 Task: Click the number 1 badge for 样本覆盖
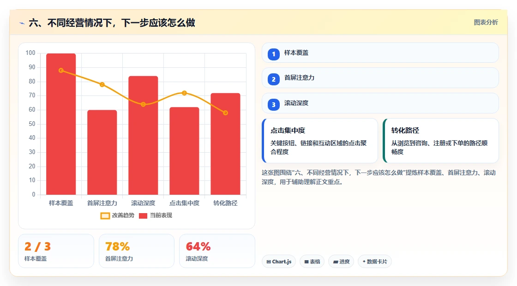tap(274, 54)
